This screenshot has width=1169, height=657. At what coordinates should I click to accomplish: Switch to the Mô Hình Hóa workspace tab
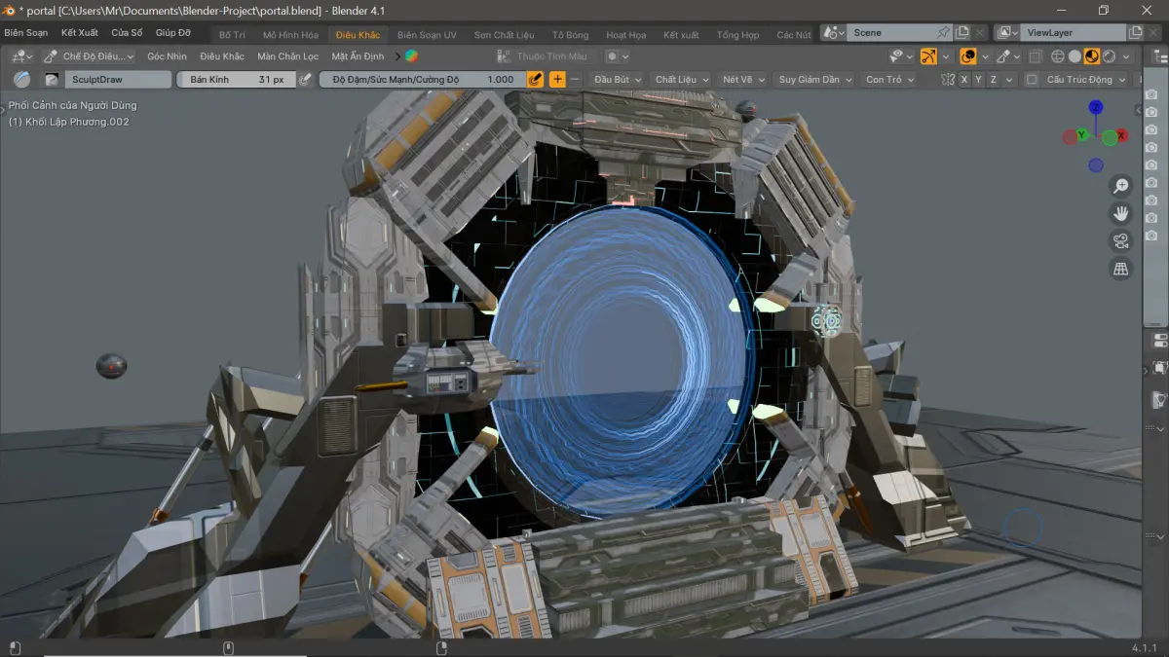click(x=290, y=34)
